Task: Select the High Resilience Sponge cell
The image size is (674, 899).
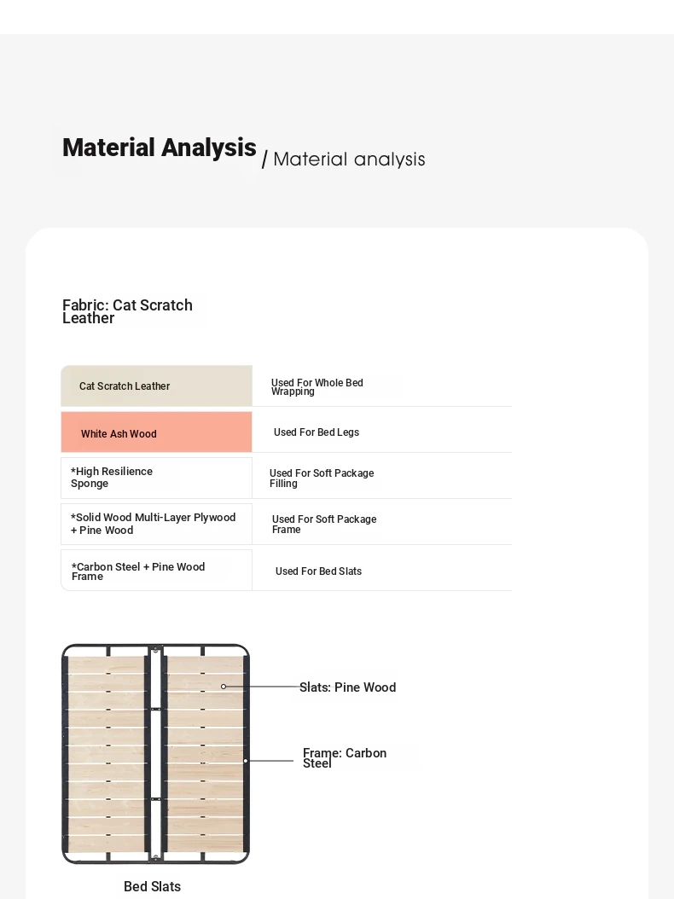Action: (157, 478)
